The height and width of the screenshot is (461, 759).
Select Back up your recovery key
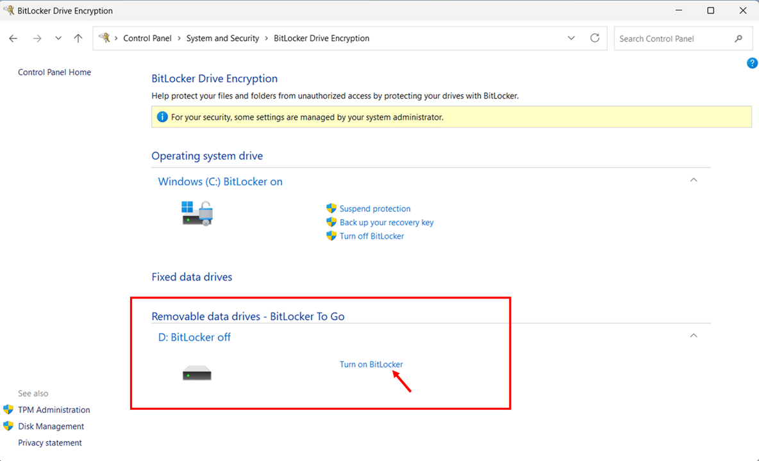387,222
